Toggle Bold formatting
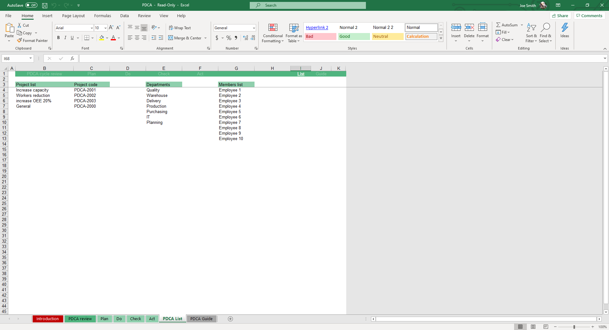609x330 pixels. click(58, 38)
